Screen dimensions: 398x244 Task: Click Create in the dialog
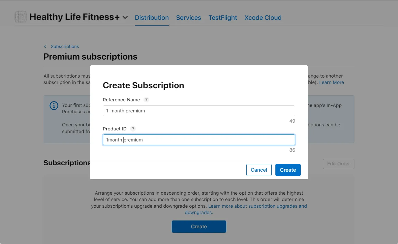[x=288, y=170]
